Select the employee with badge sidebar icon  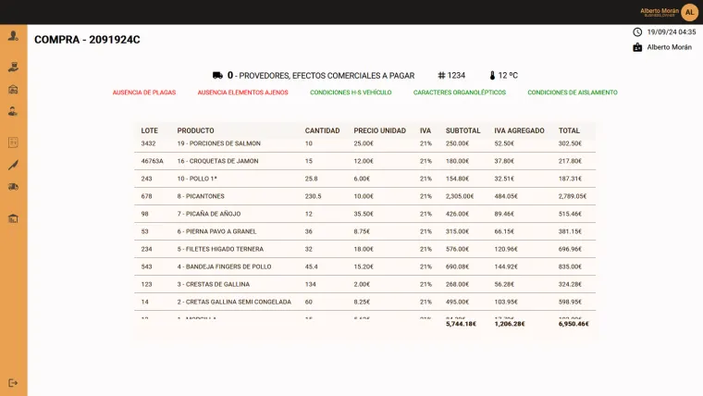pyautogui.click(x=13, y=111)
